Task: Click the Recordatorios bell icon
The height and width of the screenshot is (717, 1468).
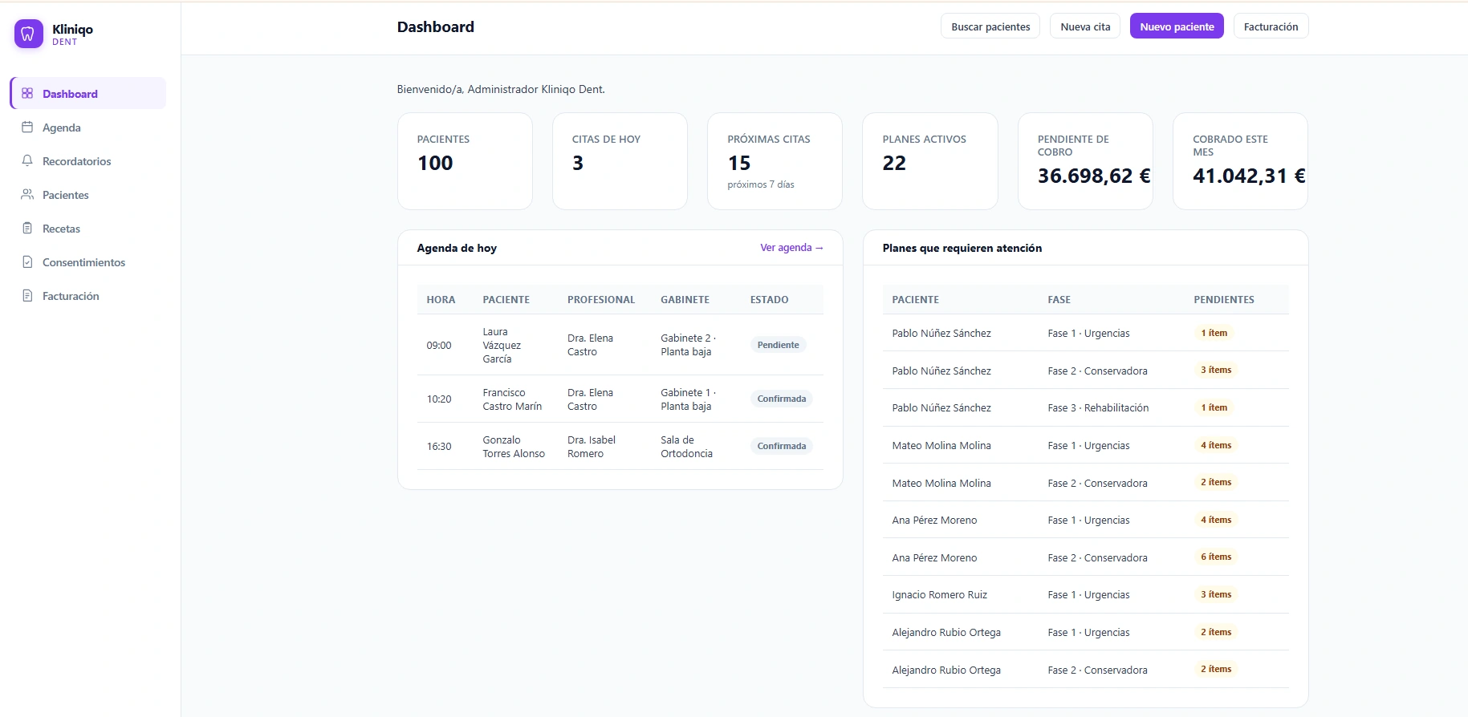Action: click(x=27, y=160)
